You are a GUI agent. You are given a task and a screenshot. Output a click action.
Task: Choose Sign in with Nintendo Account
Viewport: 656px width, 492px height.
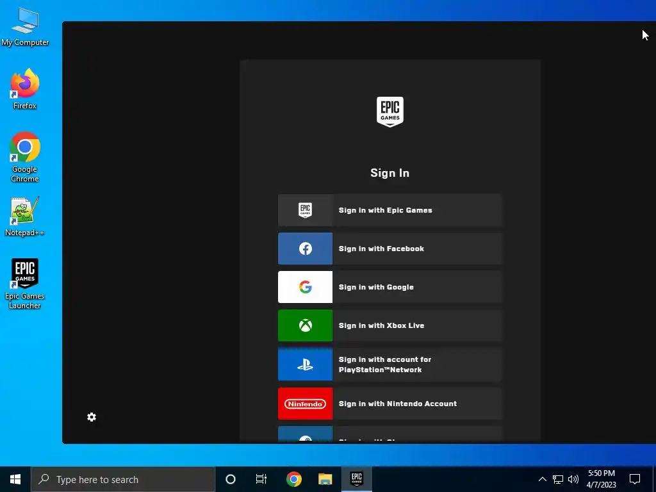(x=390, y=404)
